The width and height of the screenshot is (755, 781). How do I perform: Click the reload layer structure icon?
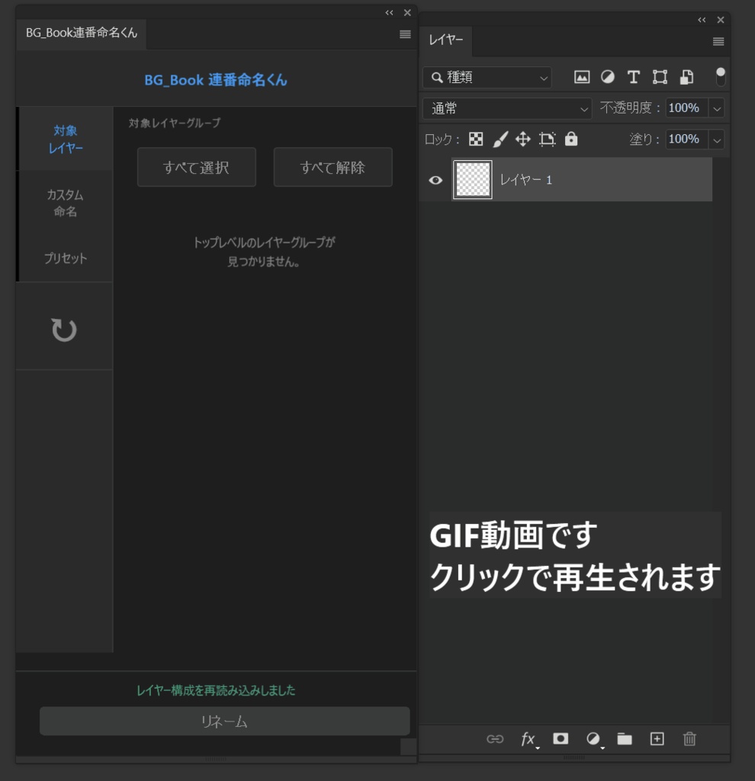coord(64,329)
